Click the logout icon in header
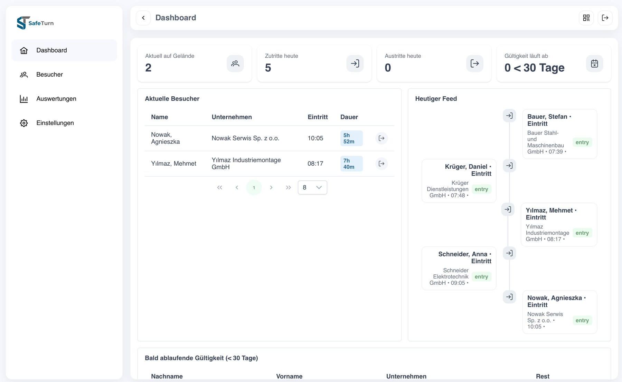The image size is (622, 382). (x=605, y=18)
